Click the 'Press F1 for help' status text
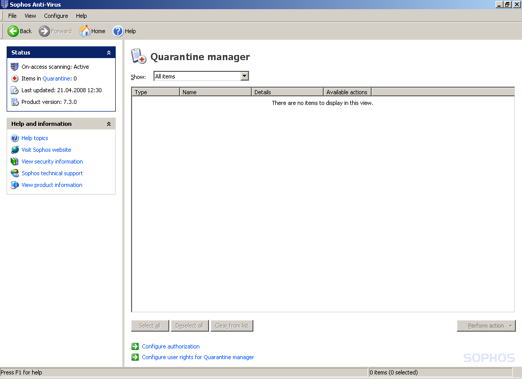 pyautogui.click(x=21, y=372)
